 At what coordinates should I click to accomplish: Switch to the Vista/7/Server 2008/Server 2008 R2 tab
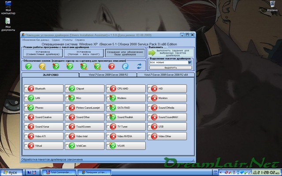click(x=108, y=75)
